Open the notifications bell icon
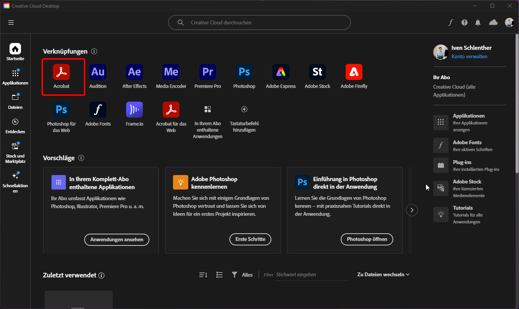The width and height of the screenshot is (519, 309). tap(478, 22)
